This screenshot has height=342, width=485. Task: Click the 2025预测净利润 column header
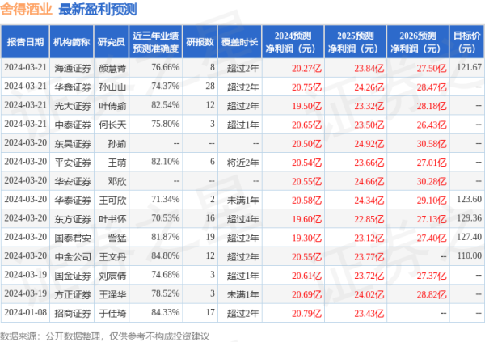[356, 42]
